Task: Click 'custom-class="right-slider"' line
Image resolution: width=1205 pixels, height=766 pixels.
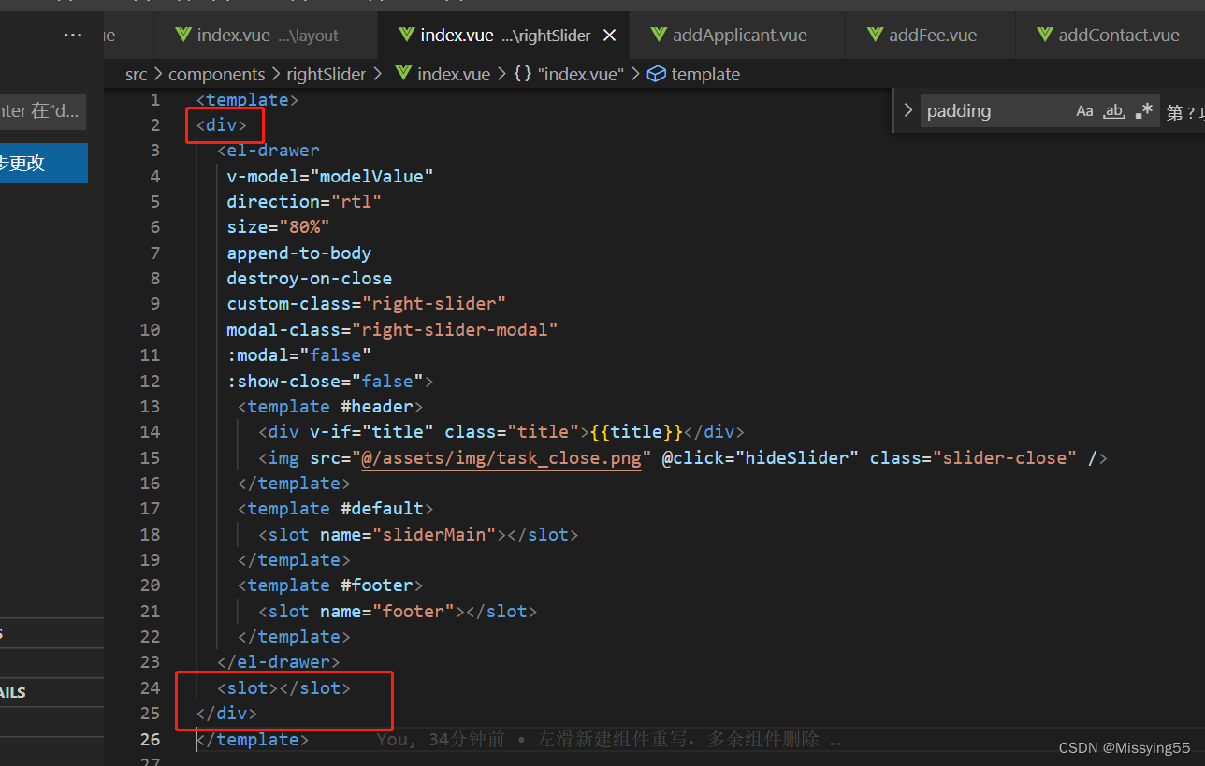Action: 366,304
